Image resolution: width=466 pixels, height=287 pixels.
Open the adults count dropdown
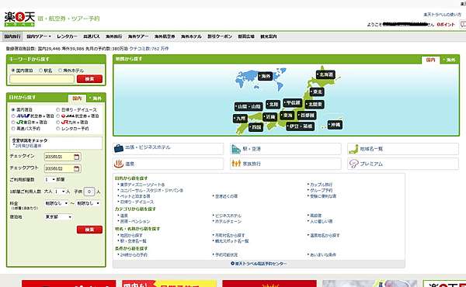pyautogui.click(x=60, y=192)
